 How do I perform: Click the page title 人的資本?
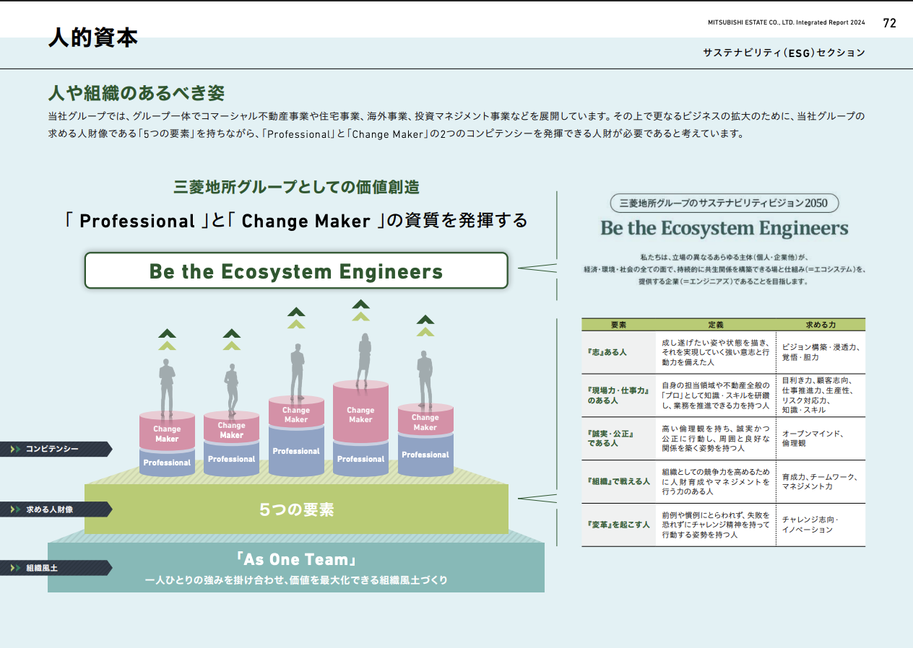(93, 37)
